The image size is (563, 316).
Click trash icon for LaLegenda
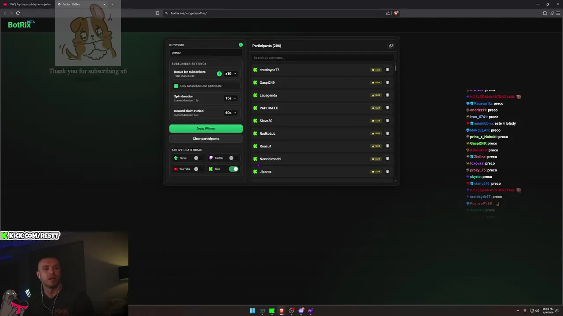tap(388, 95)
